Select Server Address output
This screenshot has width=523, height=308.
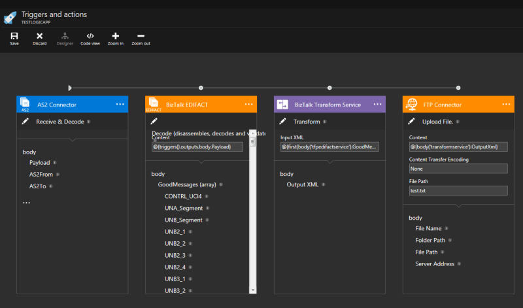[x=435, y=264]
